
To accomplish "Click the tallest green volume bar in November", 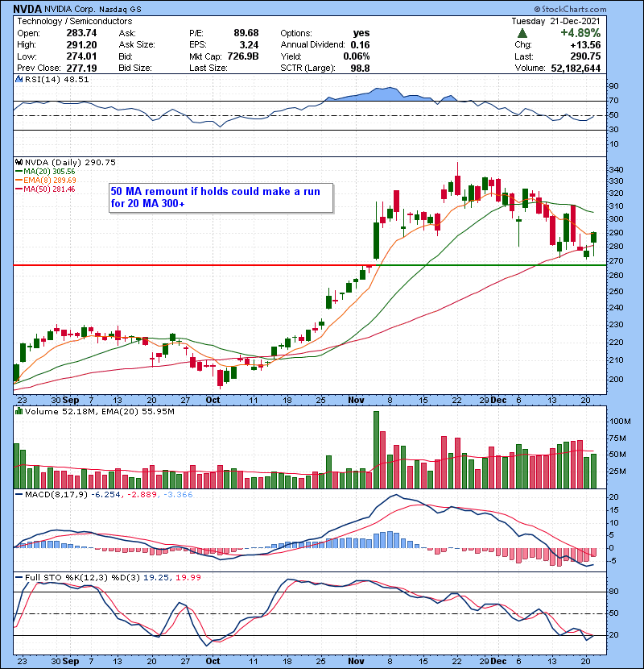I will [376, 450].
